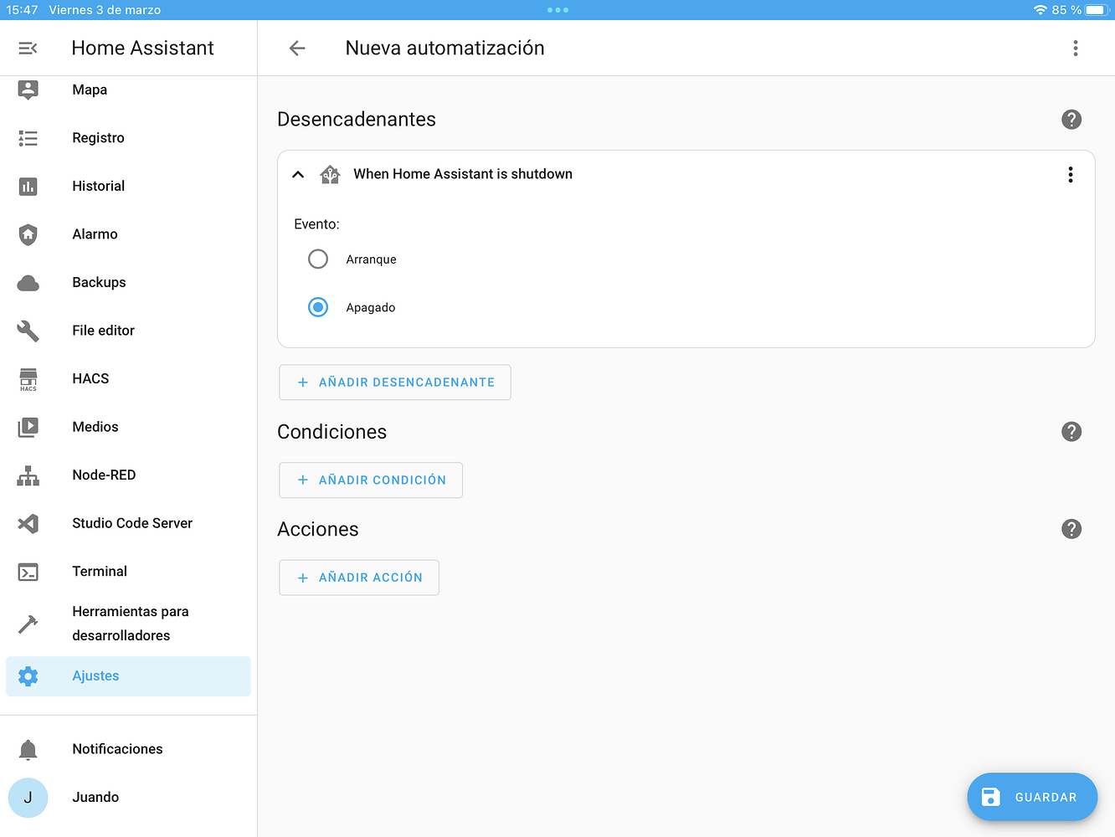This screenshot has width=1115, height=837.
Task: Select the Arranque radio button
Action: click(318, 259)
